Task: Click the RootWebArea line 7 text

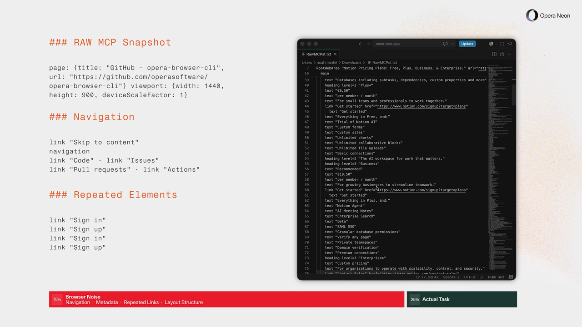Action: (x=401, y=68)
